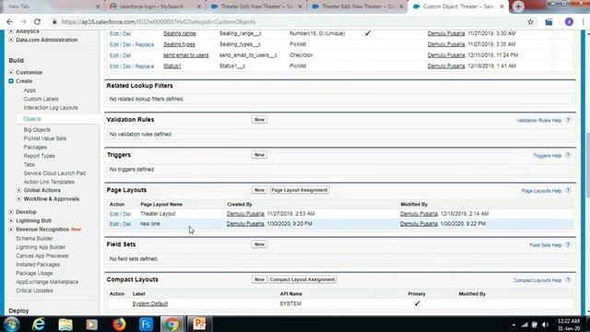This screenshot has width=590, height=332.
Task: Click the site lock icon in address bar
Action: (x=54, y=22)
